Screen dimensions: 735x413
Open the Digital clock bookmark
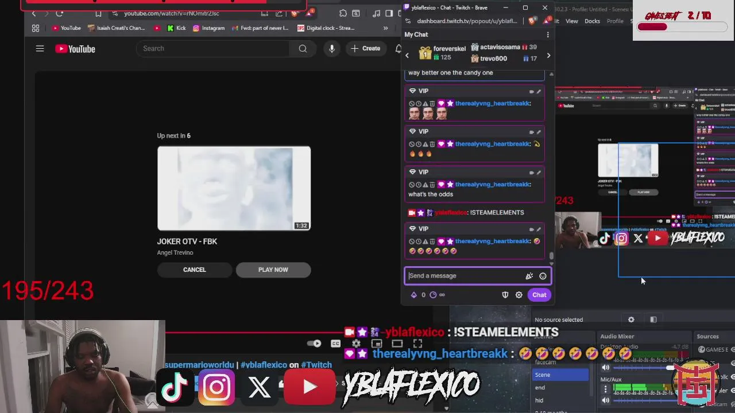326,28
